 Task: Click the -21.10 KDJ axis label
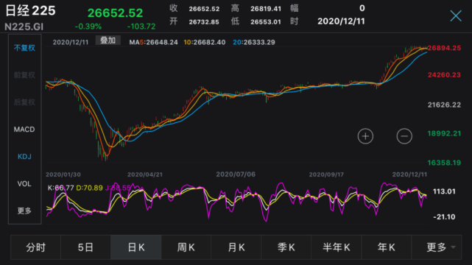pyautogui.click(x=444, y=216)
